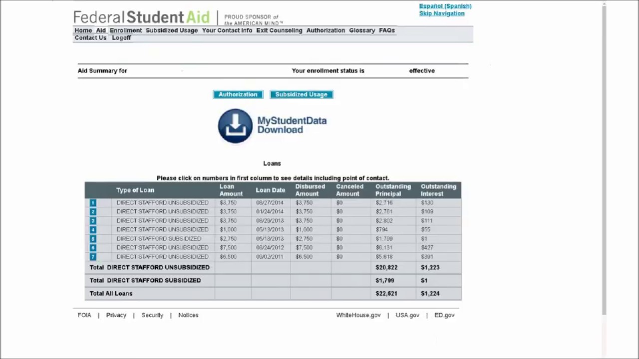Click DIRECT STAFFORD SUBSIDIZED in loan row 5

pos(159,239)
